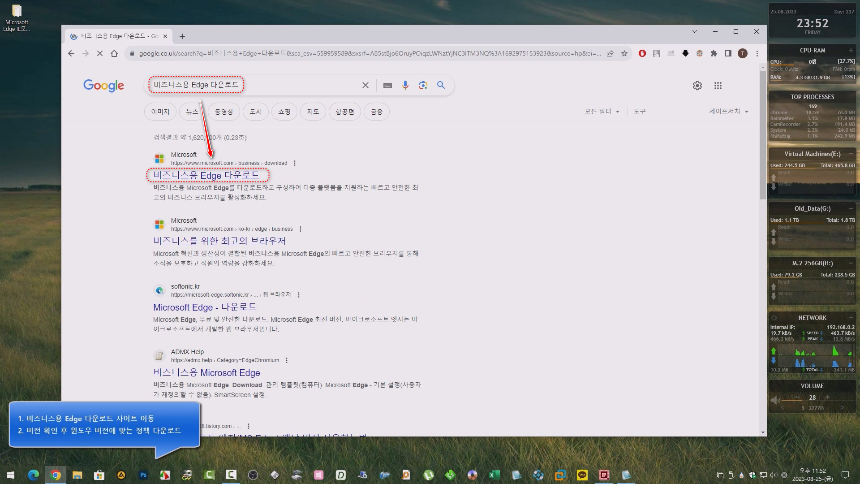Open the Extensions puzzle menu
The image size is (860, 484).
point(714,53)
